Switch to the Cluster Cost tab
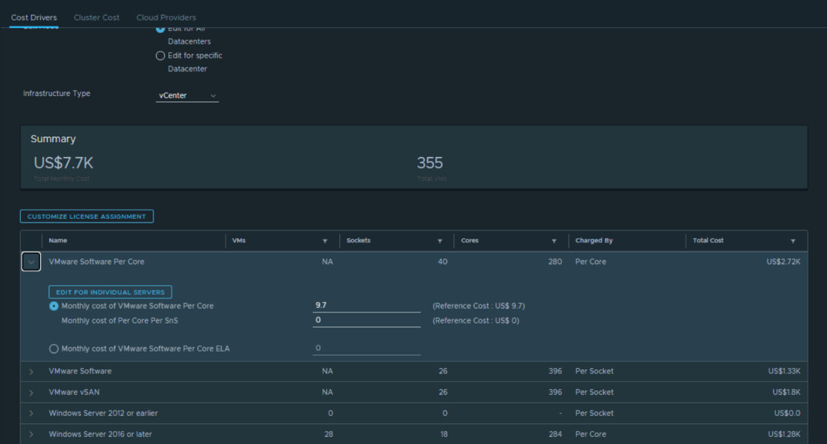 [96, 17]
